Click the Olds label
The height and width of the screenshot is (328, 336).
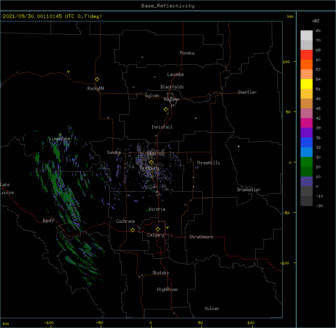151,153
